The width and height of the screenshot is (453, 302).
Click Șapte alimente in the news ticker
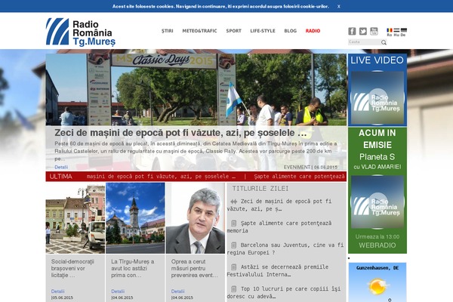(x=299, y=176)
